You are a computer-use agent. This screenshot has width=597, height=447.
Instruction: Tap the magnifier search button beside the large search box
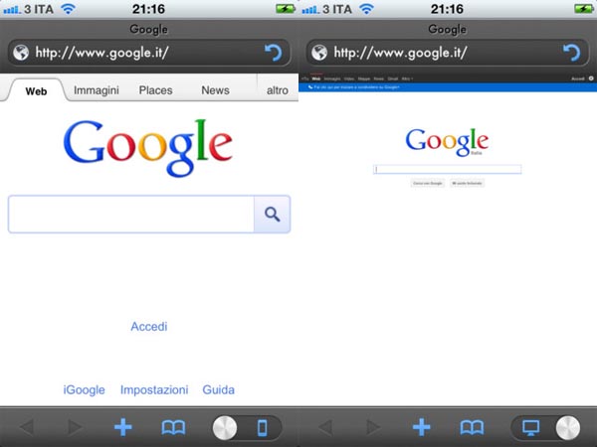click(272, 214)
